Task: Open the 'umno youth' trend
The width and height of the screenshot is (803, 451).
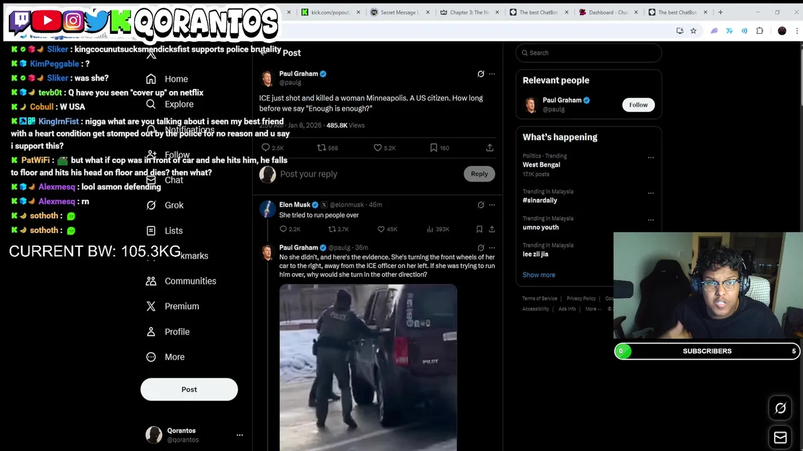Action: pos(540,227)
